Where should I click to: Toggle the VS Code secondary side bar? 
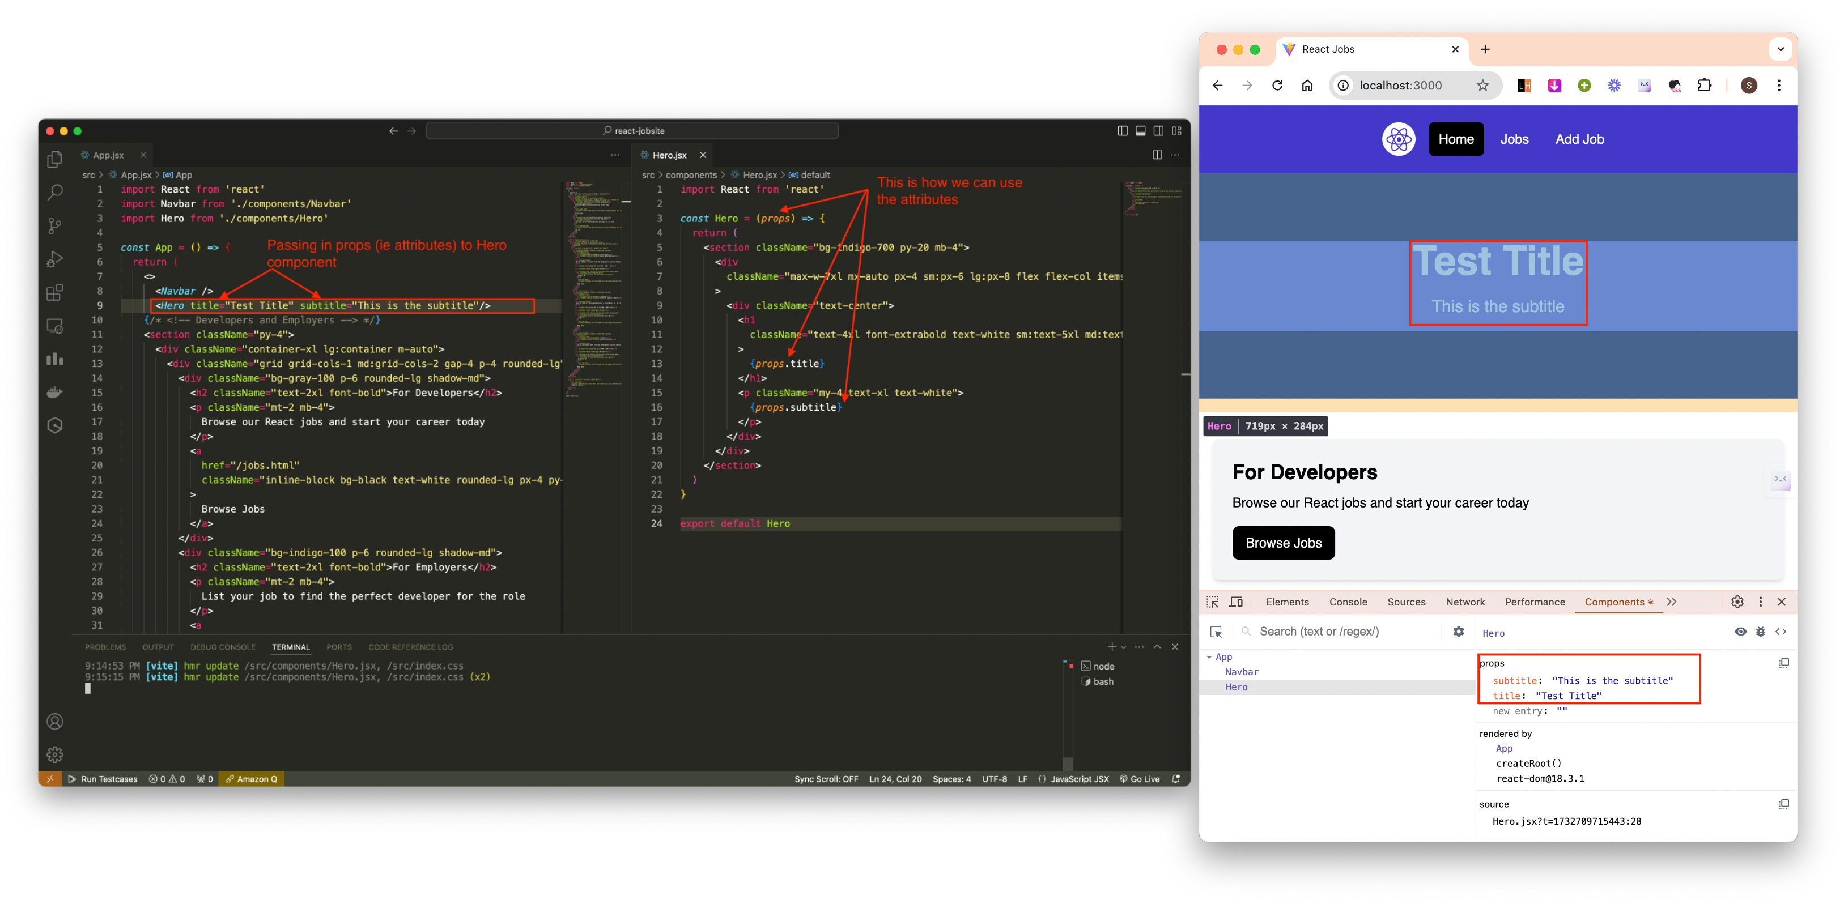1158,131
